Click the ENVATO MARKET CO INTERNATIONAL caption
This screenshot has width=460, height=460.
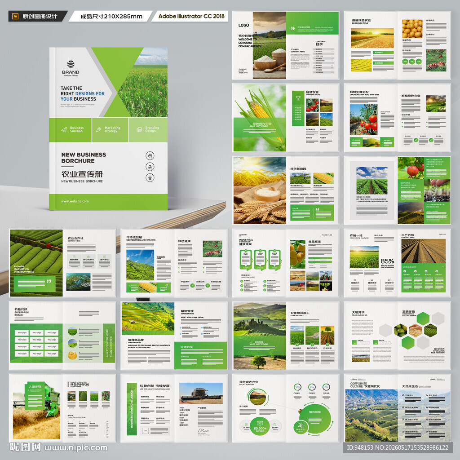24,269
